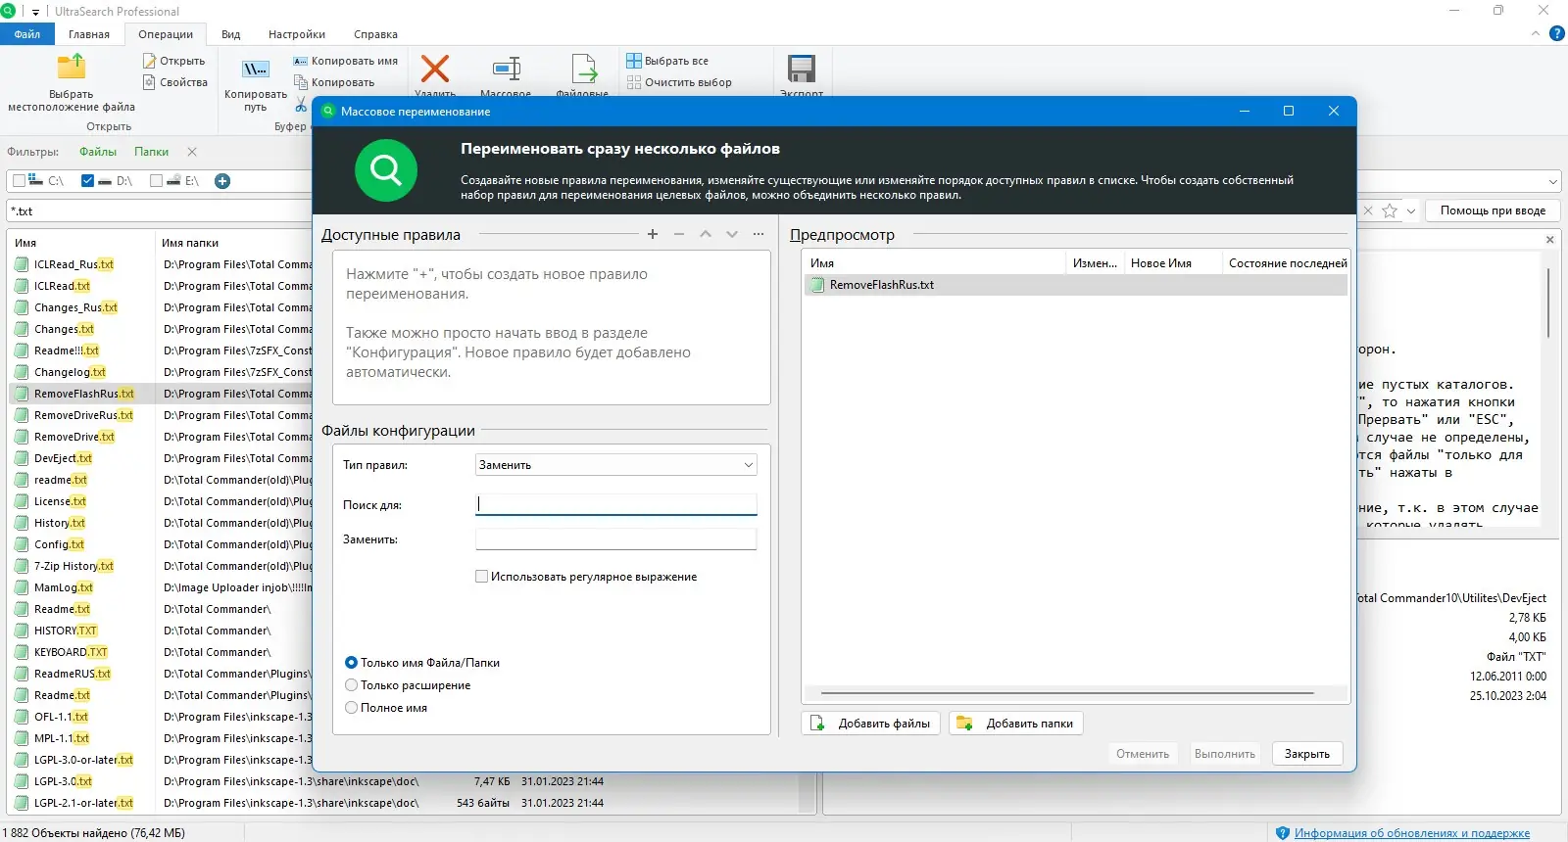
Task: Click the Добавить папки button
Action: coord(1015,724)
